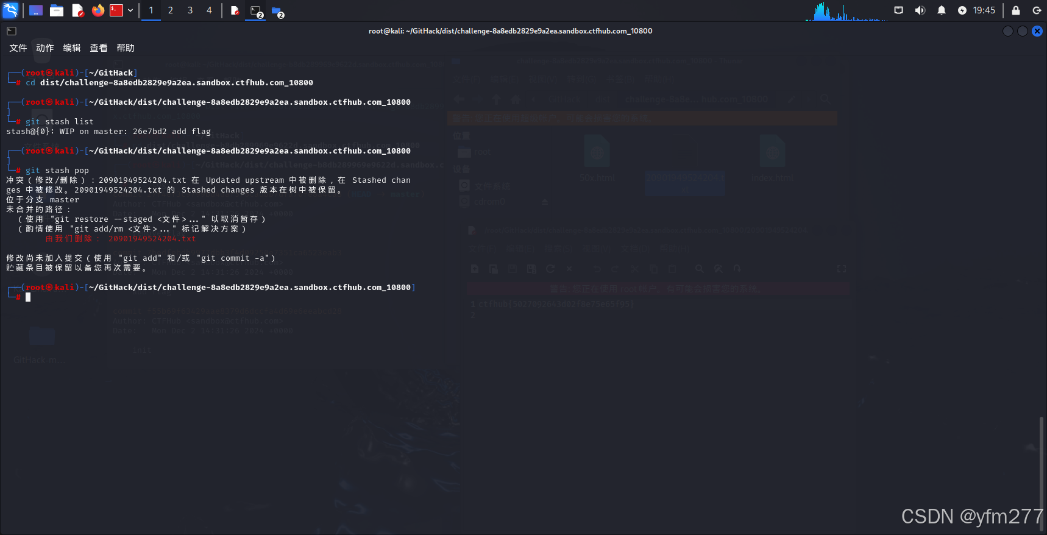Open the 动作 menu
The width and height of the screenshot is (1047, 535).
(x=45, y=48)
